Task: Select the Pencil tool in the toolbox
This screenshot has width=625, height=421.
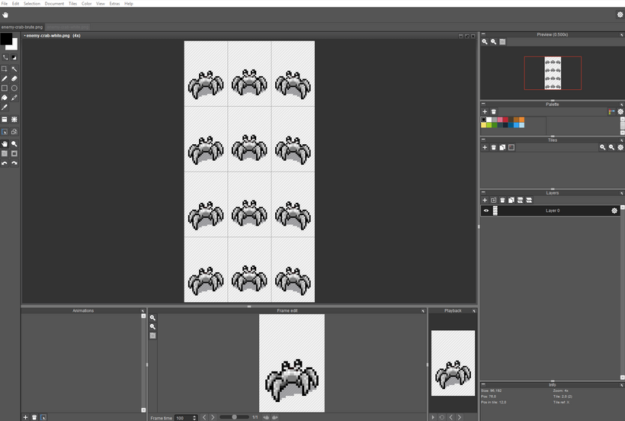Action: point(5,79)
